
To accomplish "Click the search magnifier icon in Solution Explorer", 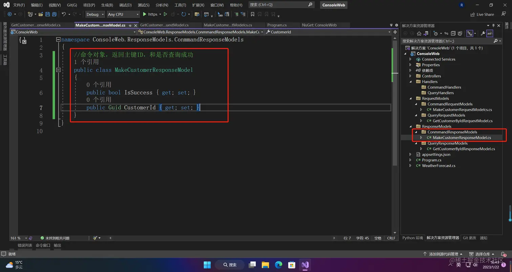I will click(496, 41).
